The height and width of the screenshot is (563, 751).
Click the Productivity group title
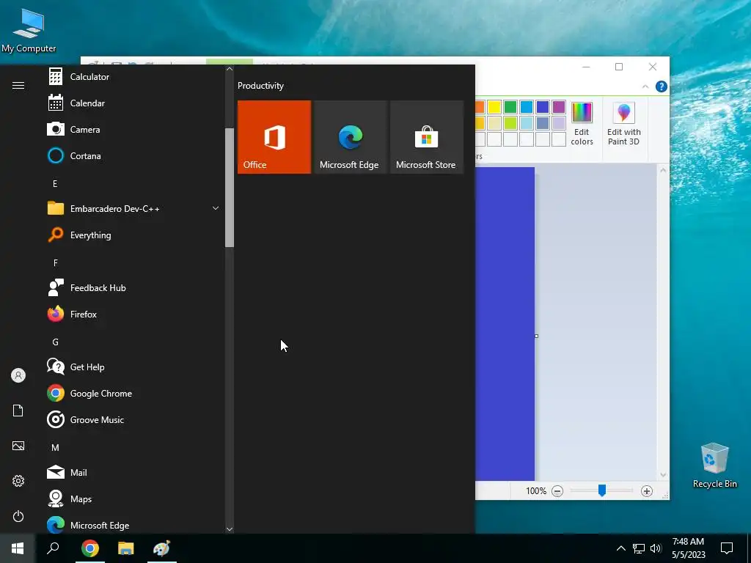tap(260, 86)
